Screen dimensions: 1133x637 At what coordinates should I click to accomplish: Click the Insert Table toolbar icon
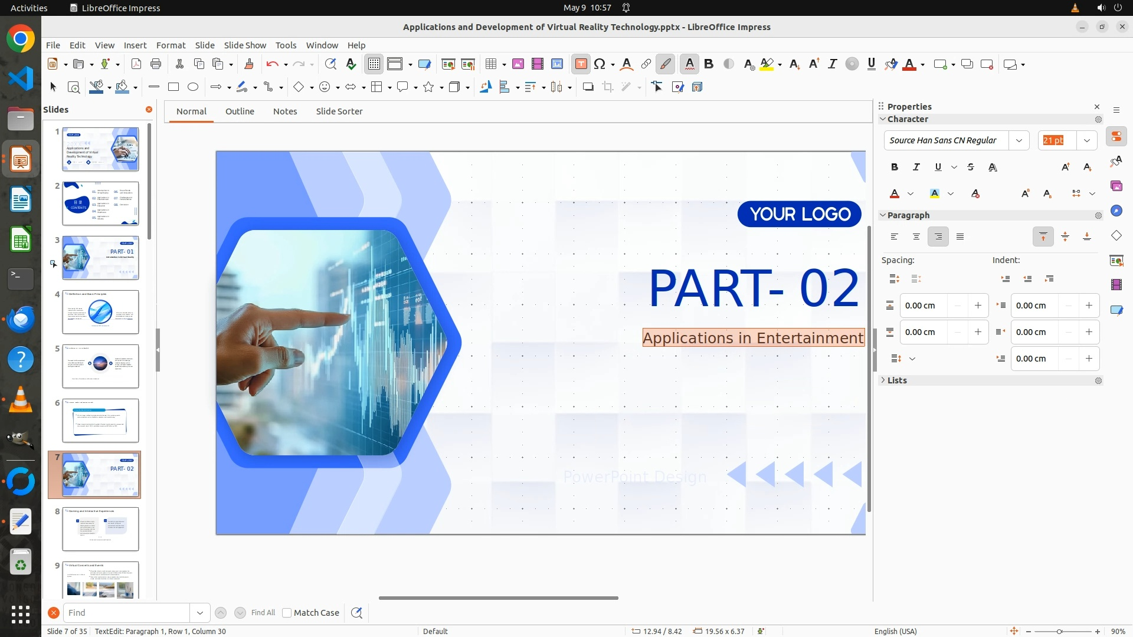coord(490,64)
